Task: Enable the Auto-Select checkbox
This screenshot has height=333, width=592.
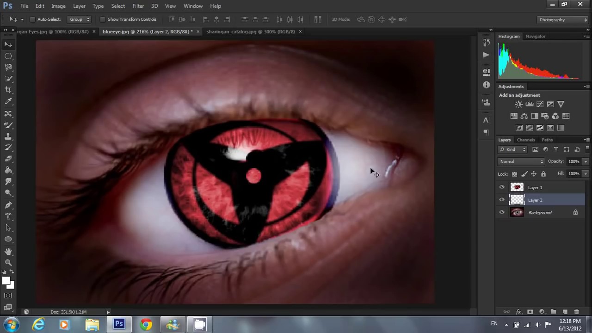Action: [32, 19]
